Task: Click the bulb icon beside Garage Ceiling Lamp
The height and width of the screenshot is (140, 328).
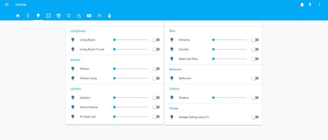Action: click(172, 117)
